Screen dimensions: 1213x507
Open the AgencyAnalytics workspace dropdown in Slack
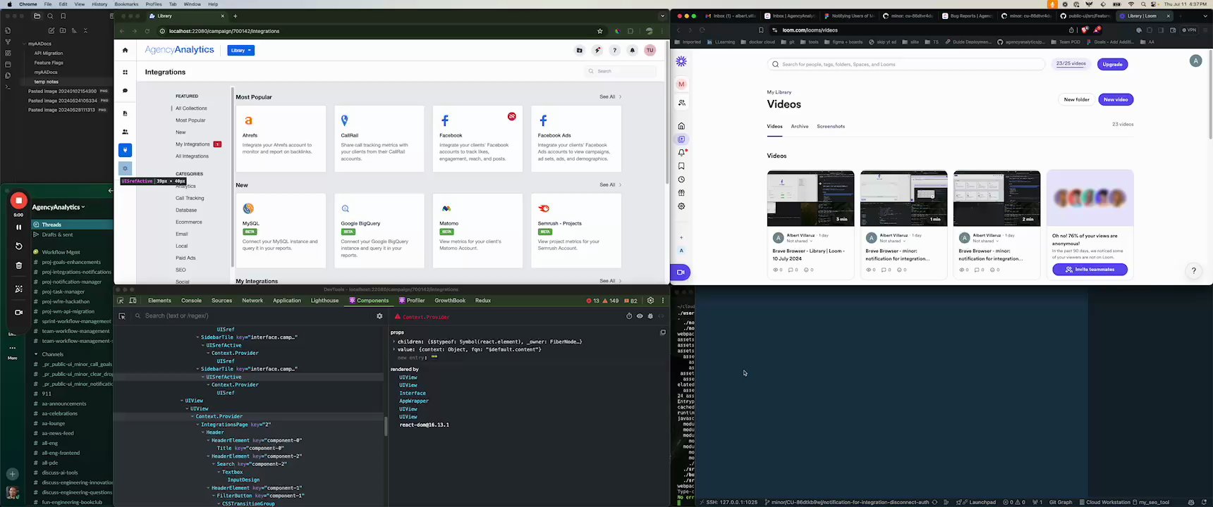pos(59,207)
